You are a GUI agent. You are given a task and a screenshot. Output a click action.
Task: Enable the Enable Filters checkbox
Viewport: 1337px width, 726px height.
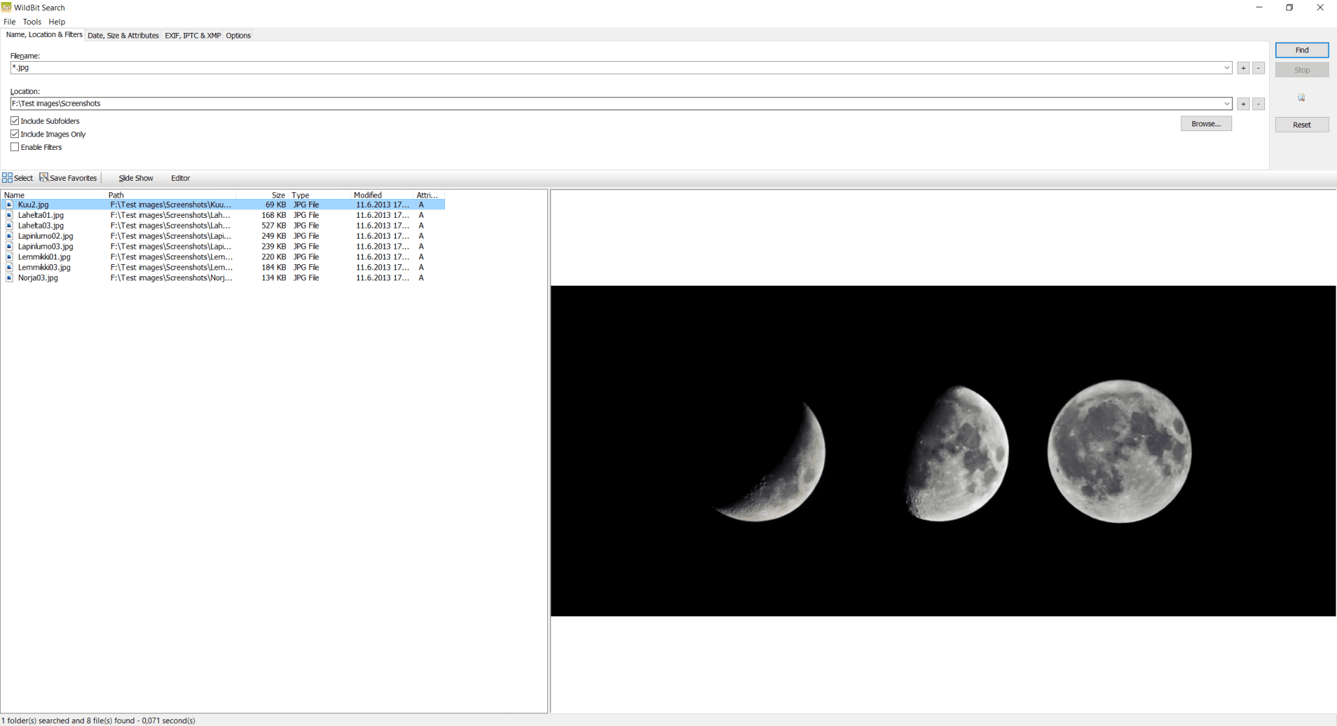tap(15, 147)
